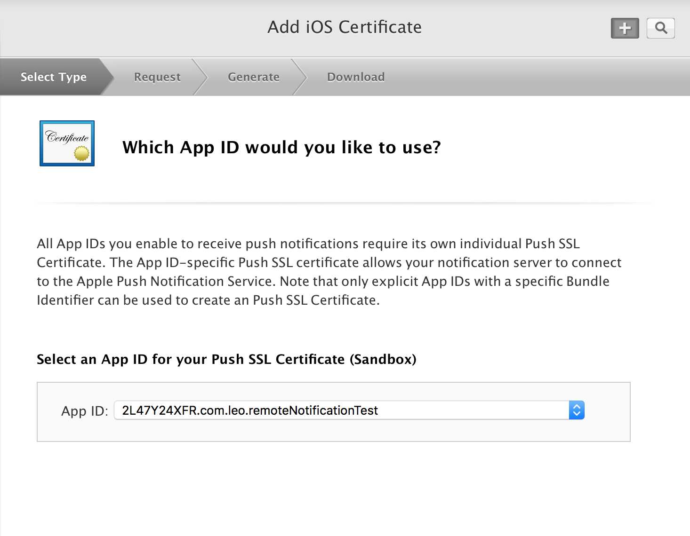Click the "Which App ID would you like to use?" heading
The width and height of the screenshot is (690, 536).
pos(281,147)
